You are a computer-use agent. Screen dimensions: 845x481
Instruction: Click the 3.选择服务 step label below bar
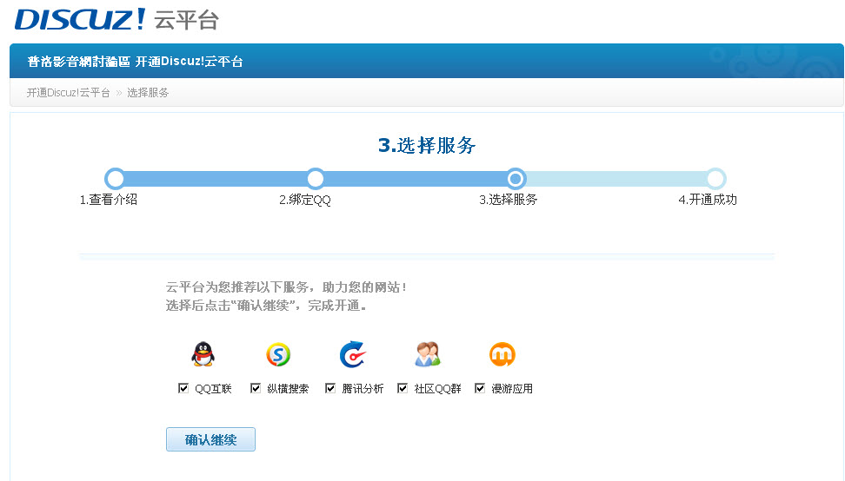pyautogui.click(x=509, y=200)
